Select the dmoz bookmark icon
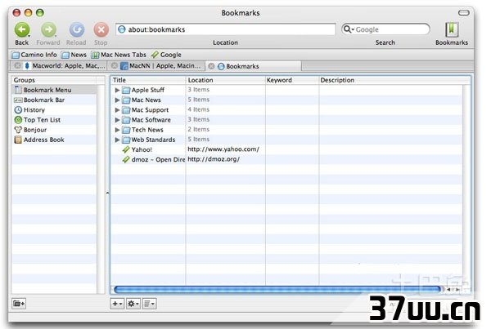The height and width of the screenshot is (329, 491). 126,160
